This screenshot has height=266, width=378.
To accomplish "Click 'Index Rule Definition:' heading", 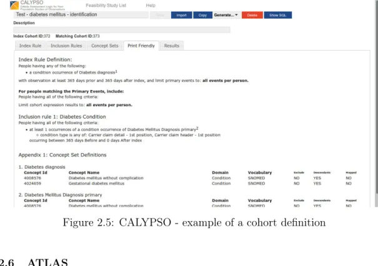I will [45, 59].
